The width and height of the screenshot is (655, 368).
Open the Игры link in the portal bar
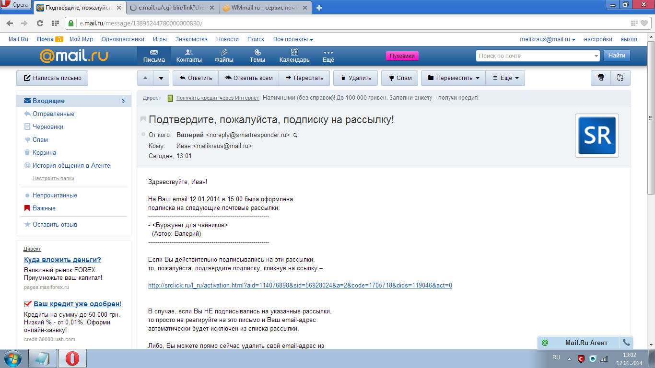[x=160, y=39]
